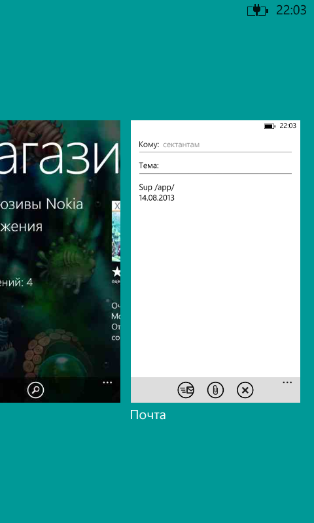Tap the message body text Sup /app/
The height and width of the screenshot is (523, 314).
click(x=156, y=187)
